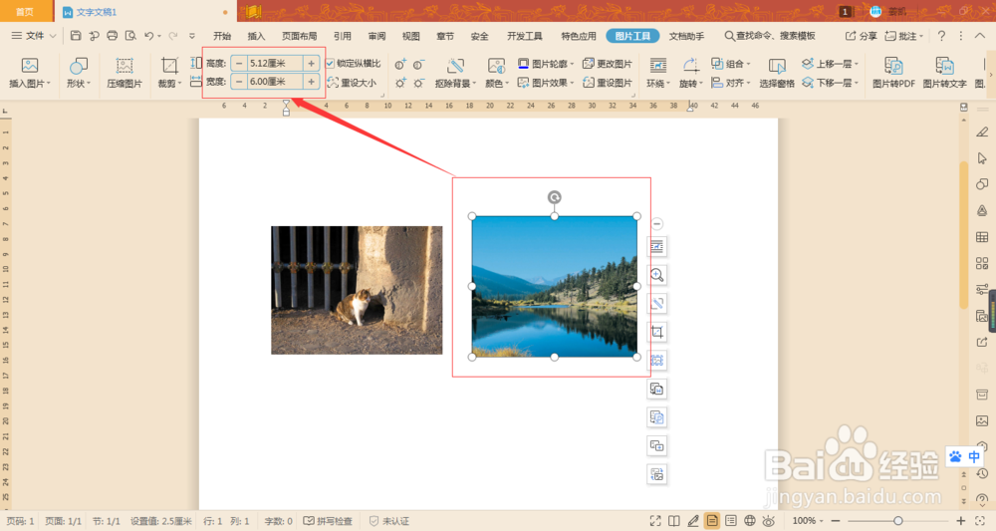Image resolution: width=996 pixels, height=531 pixels.
Task: Zoom in using status bar plus button
Action: click(x=960, y=521)
